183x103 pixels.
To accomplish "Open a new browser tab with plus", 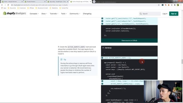I will pos(94,2).
